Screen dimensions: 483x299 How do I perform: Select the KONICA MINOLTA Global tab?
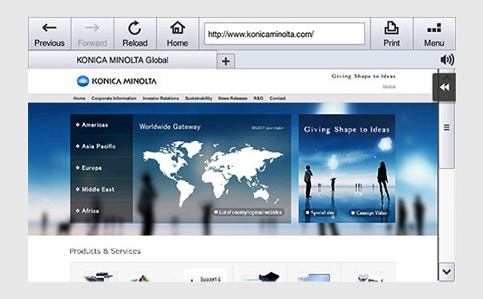[123, 60]
